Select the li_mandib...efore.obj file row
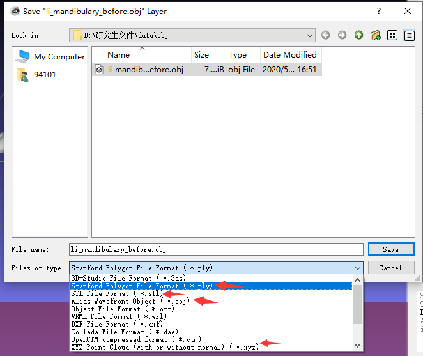423x356 pixels. 206,70
